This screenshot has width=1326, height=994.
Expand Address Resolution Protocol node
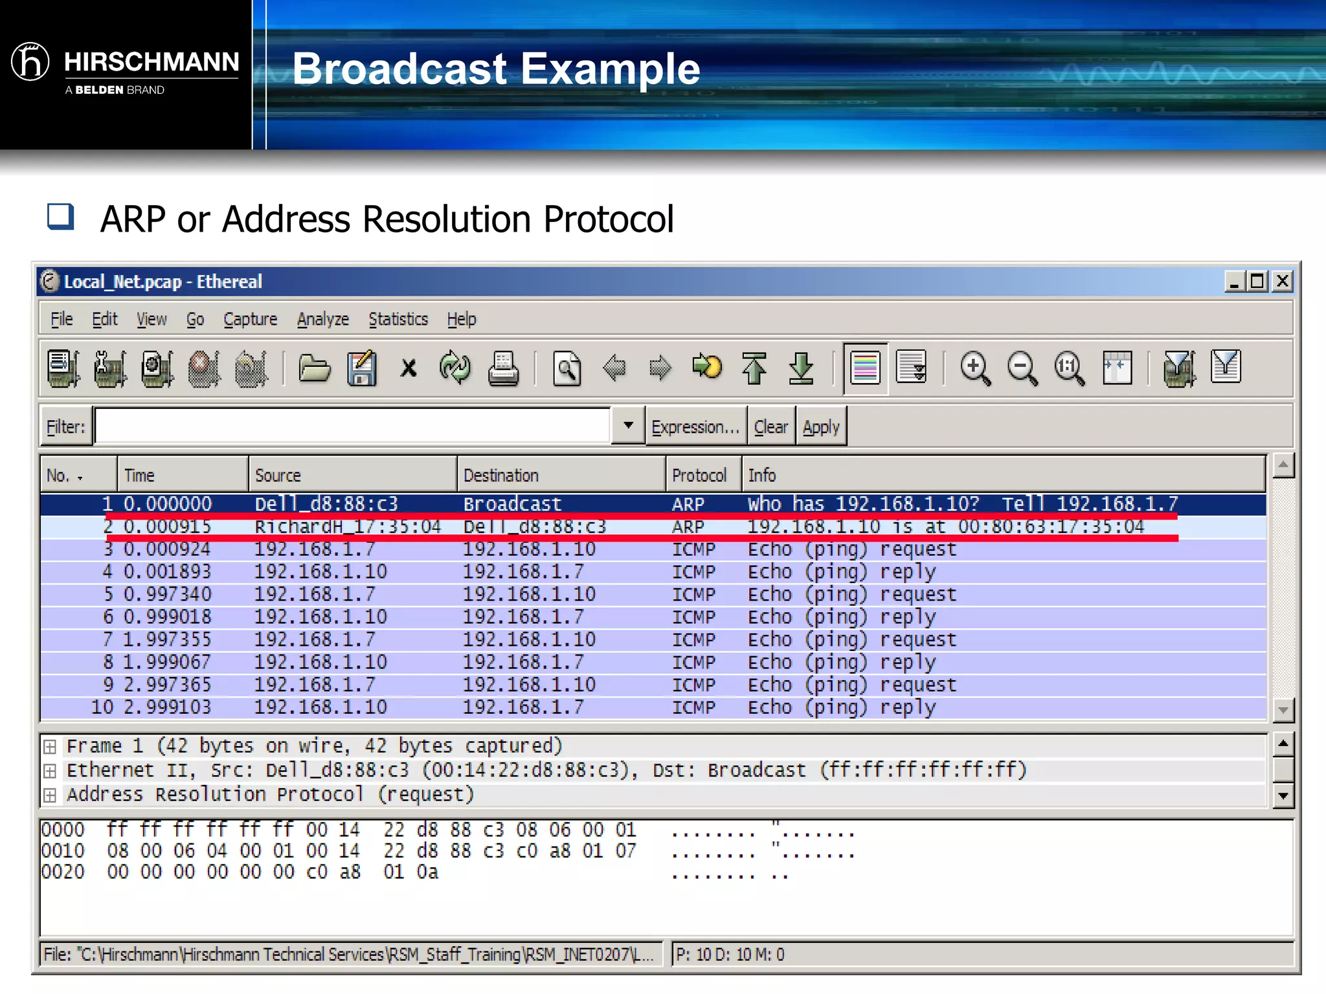[50, 795]
